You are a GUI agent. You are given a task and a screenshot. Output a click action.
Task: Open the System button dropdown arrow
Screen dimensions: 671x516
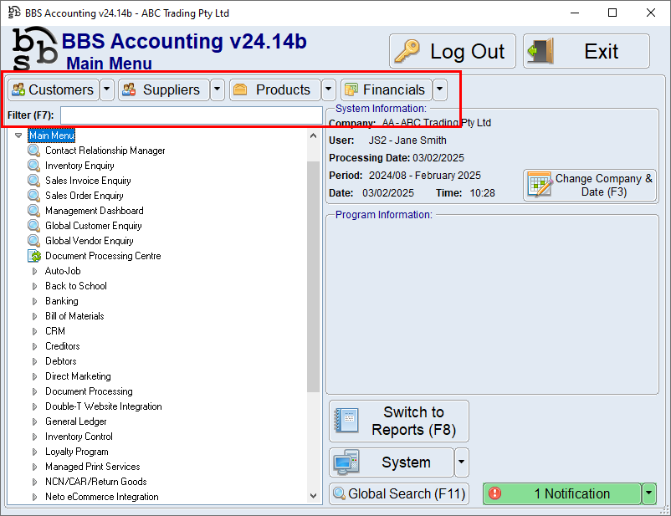tap(462, 462)
